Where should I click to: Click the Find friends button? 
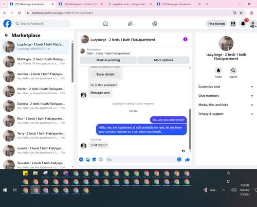pos(216,24)
